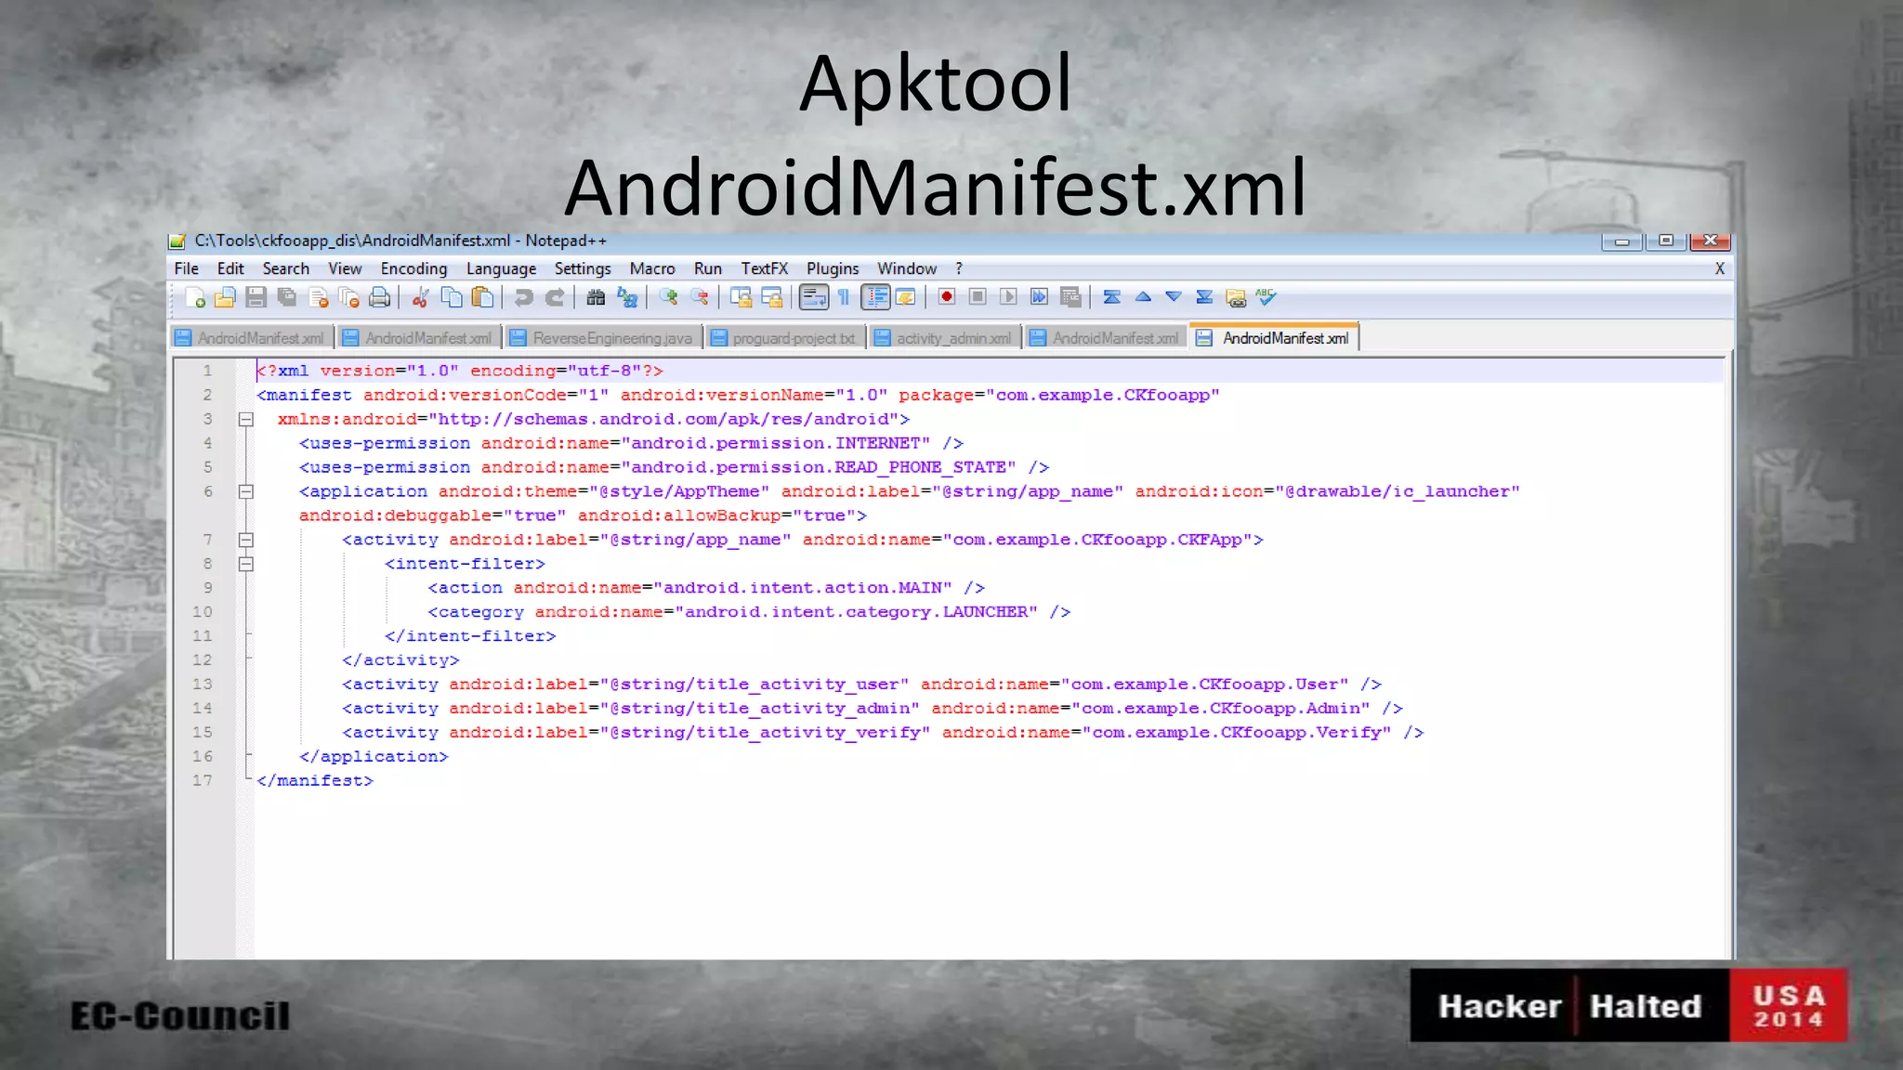Screen dimensions: 1903x1070
Task: Click the Copy toolbar icon
Action: [452, 297]
